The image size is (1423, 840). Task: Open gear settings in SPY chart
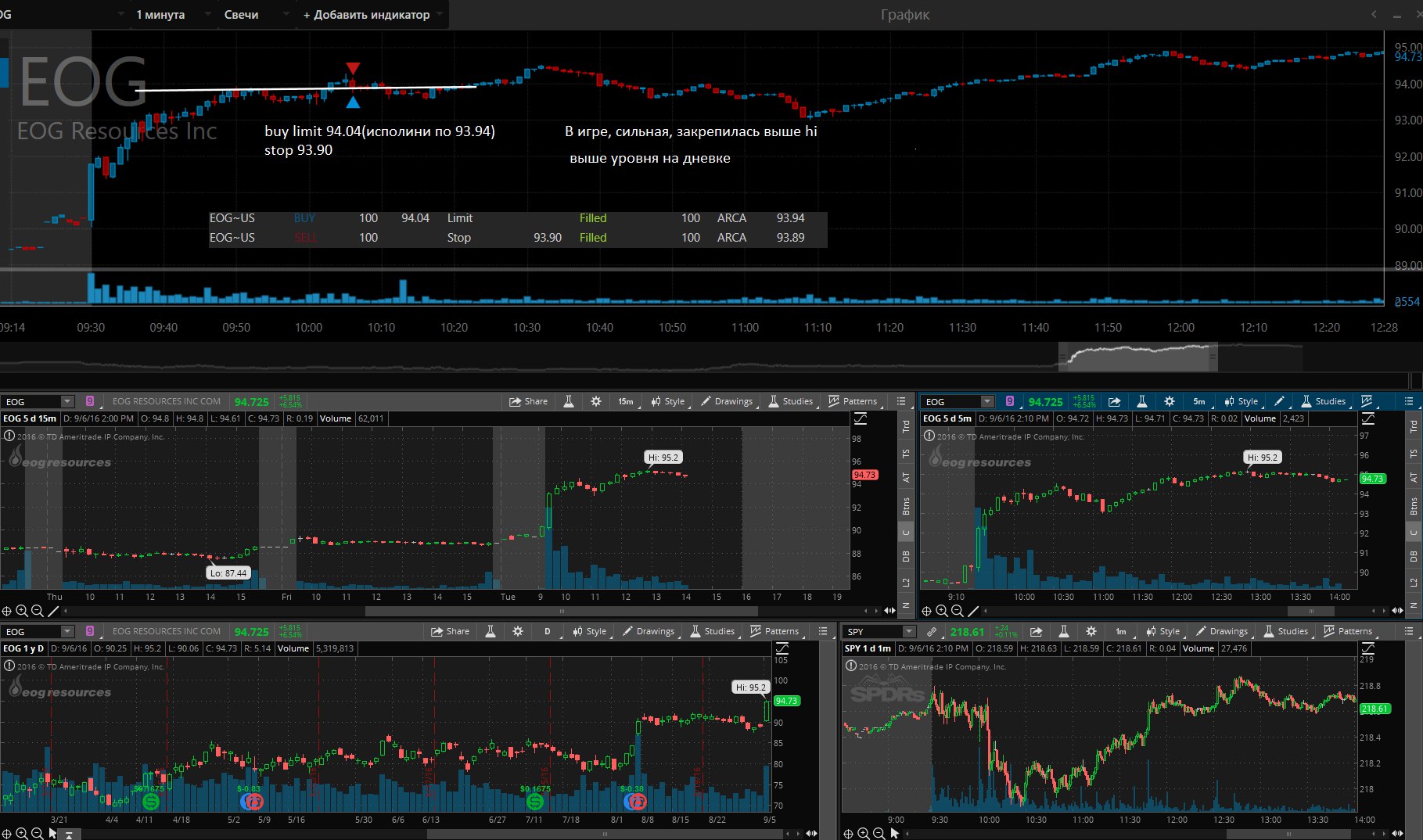pyautogui.click(x=1091, y=631)
